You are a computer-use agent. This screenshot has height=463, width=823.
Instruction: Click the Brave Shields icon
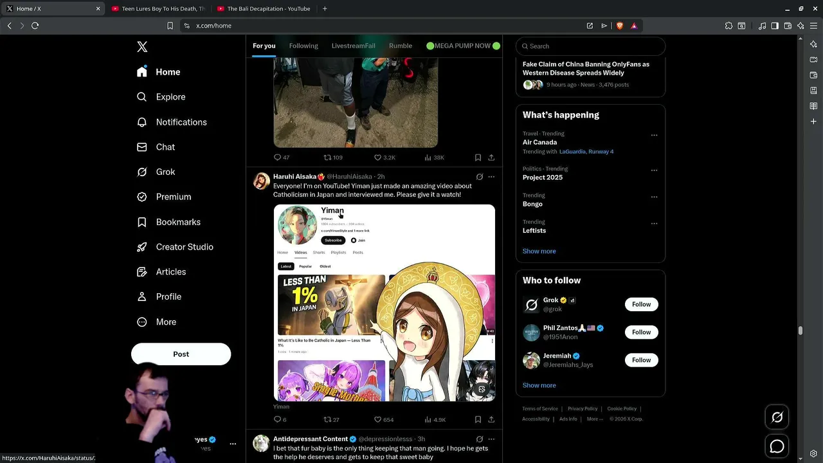pyautogui.click(x=620, y=26)
